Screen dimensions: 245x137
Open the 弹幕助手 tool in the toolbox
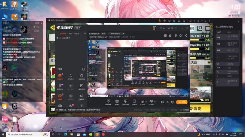click(x=60, y=77)
